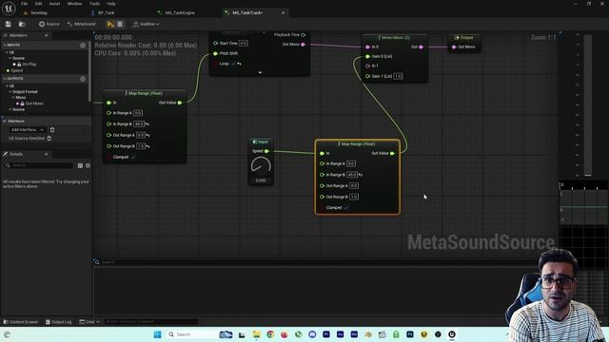This screenshot has height=342, width=609.
Task: Add a new input with the INPUTS plus icon
Action: pos(83,46)
